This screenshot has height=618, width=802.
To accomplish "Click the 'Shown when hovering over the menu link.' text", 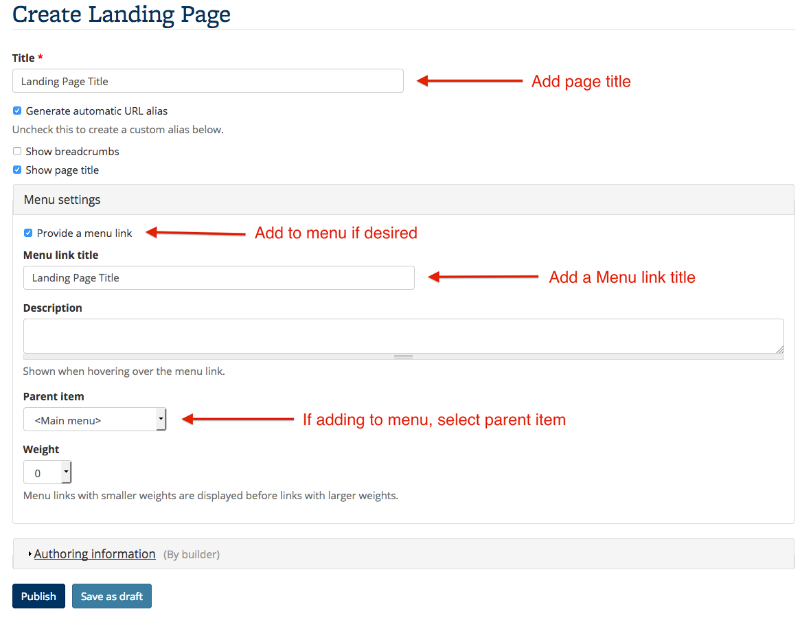I will [124, 371].
